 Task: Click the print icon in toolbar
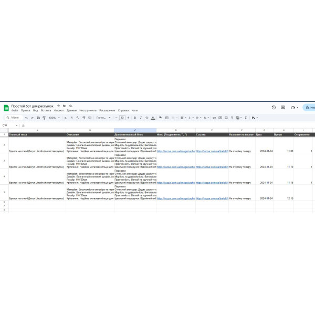[x=38, y=118]
